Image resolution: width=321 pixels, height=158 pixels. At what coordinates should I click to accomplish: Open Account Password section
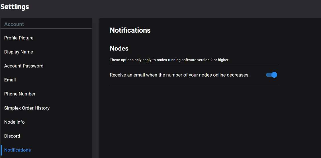pyautogui.click(x=46, y=66)
